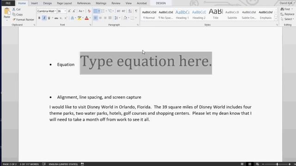Viewport: 296px width, 166px height.
Task: Open the Change Case dropdown
Action: click(x=81, y=11)
